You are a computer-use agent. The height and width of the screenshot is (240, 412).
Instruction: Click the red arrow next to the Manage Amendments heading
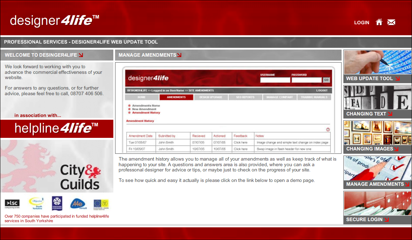point(179,55)
